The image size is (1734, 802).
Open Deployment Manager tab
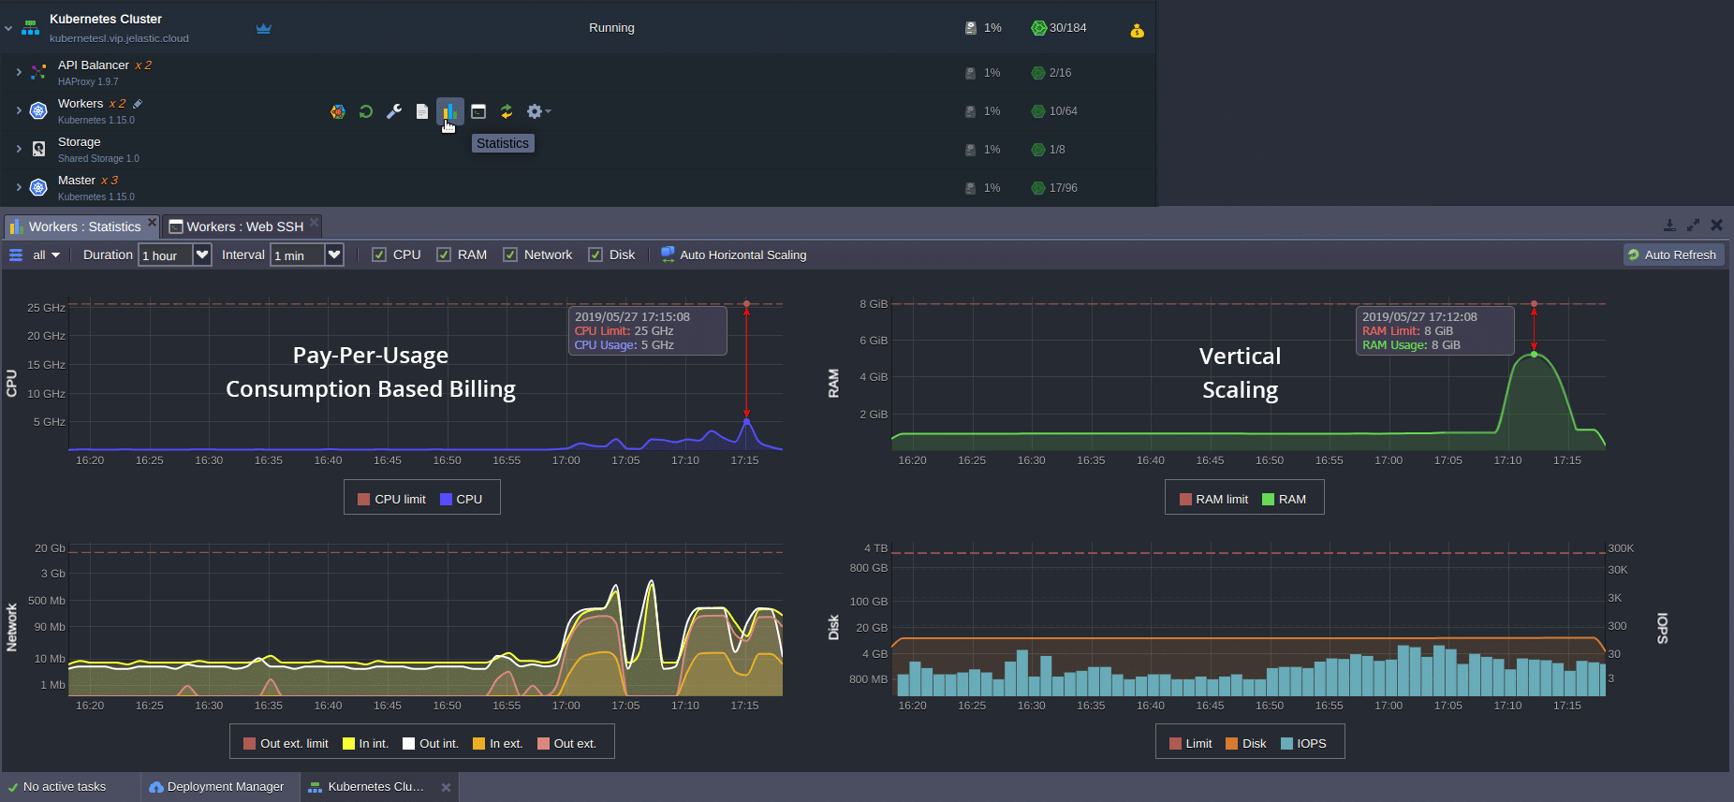click(217, 787)
